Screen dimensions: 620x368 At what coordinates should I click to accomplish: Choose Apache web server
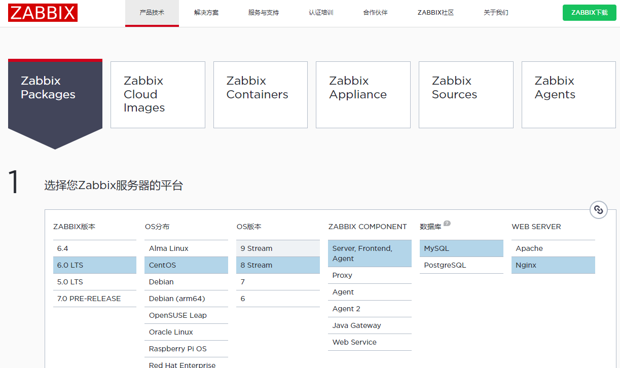point(554,248)
